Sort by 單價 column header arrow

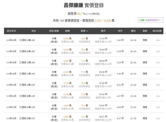click(x=87, y=31)
